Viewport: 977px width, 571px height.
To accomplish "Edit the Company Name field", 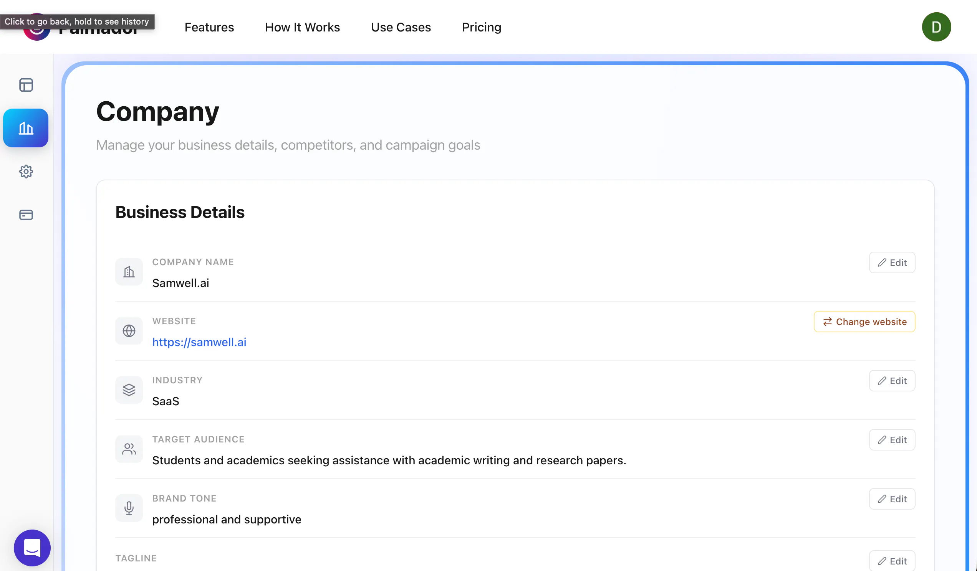I will click(x=892, y=262).
